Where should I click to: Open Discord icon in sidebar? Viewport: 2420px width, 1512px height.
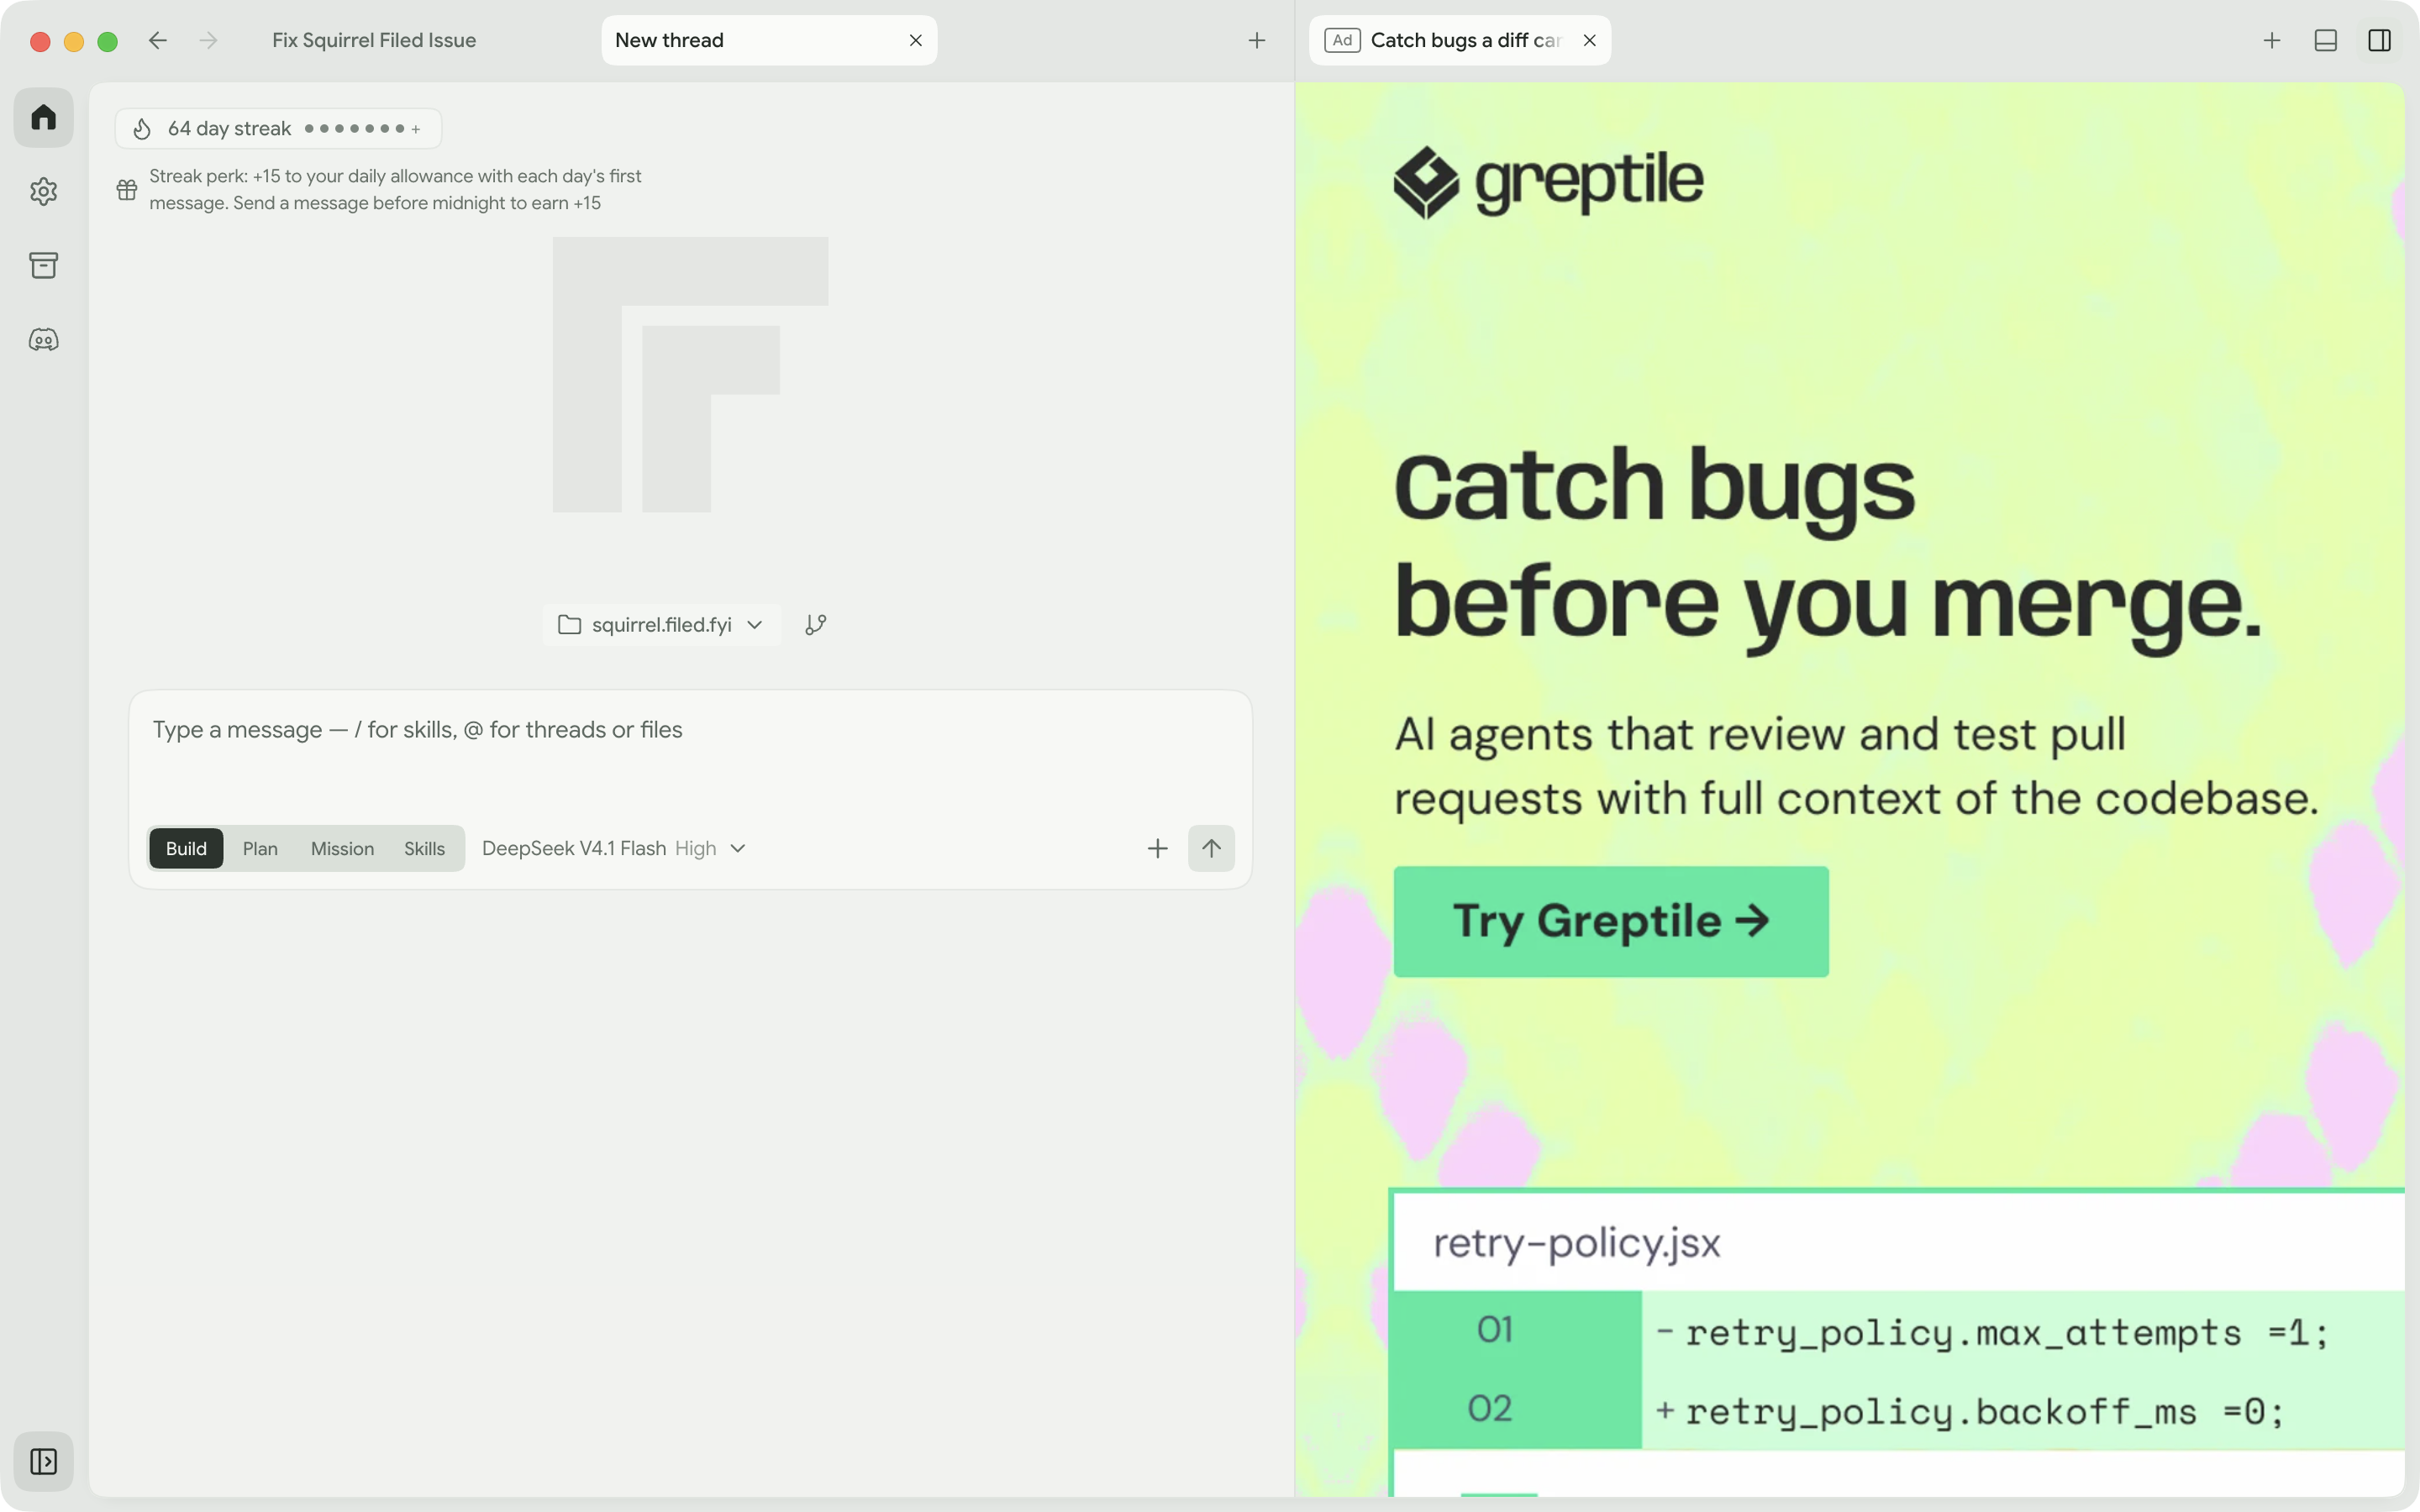43,340
